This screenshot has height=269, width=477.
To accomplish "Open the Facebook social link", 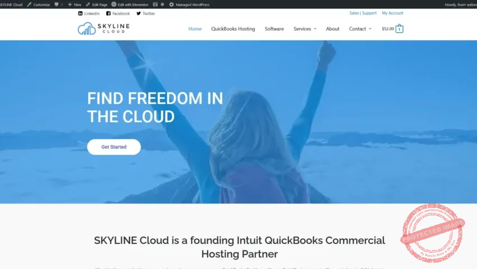I will pos(118,13).
